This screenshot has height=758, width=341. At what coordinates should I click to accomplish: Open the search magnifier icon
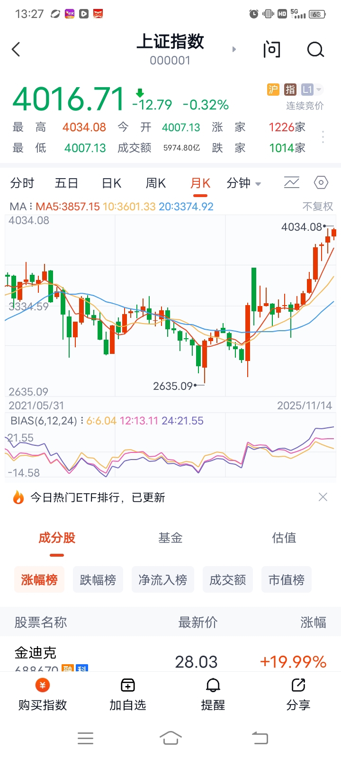point(315,49)
